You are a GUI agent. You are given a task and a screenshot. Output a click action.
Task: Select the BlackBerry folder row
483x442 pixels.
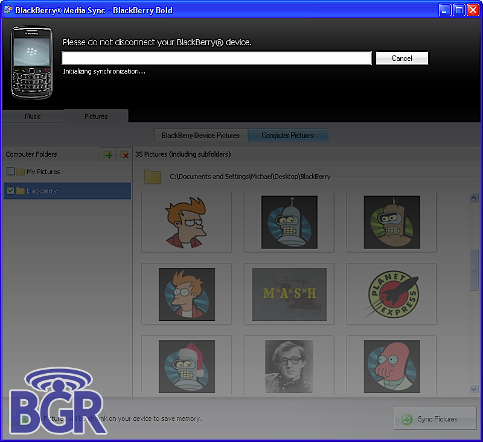(x=67, y=191)
